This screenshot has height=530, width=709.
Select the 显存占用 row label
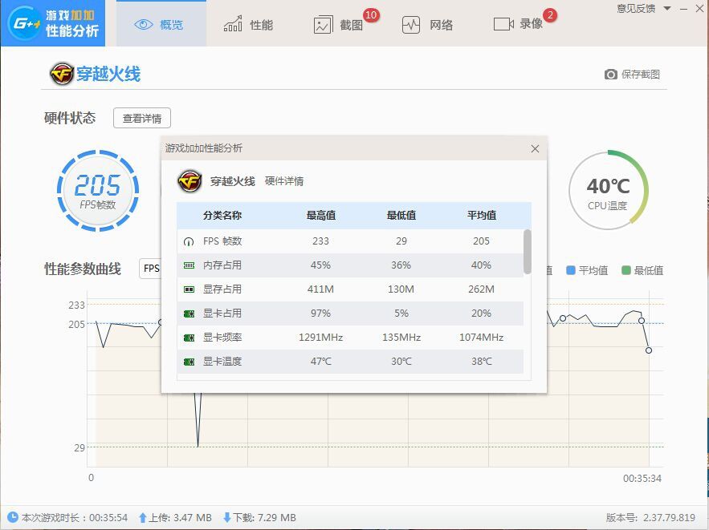click(222, 289)
